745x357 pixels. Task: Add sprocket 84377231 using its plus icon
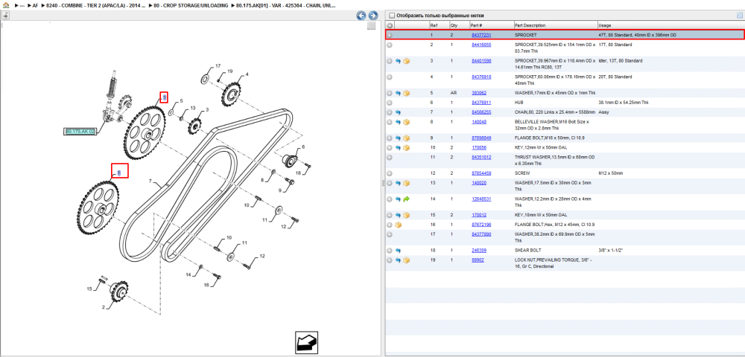pyautogui.click(x=390, y=35)
